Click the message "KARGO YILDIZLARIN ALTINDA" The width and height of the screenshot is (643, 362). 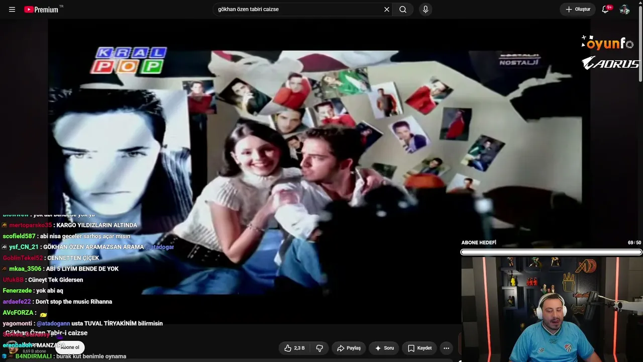(97, 225)
